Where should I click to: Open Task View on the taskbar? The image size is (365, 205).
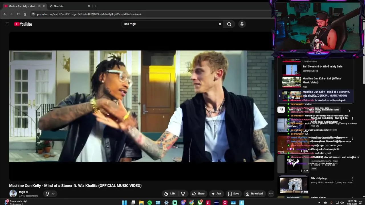pos(133,203)
